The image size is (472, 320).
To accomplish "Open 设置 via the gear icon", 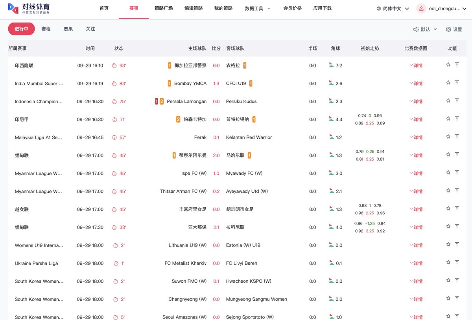I will click(448, 29).
